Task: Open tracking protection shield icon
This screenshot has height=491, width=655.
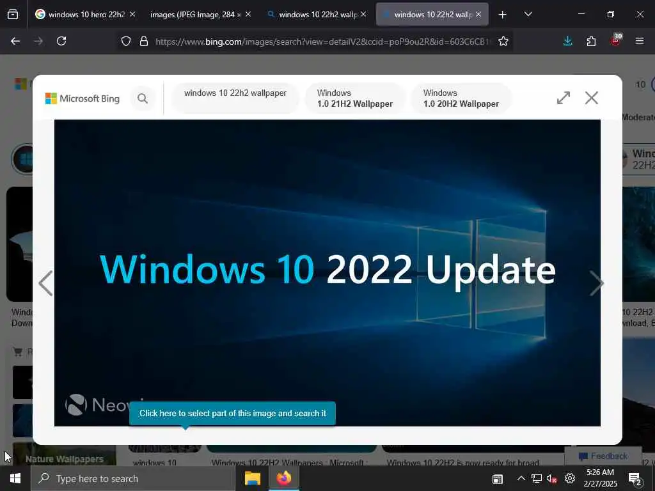Action: coord(126,41)
